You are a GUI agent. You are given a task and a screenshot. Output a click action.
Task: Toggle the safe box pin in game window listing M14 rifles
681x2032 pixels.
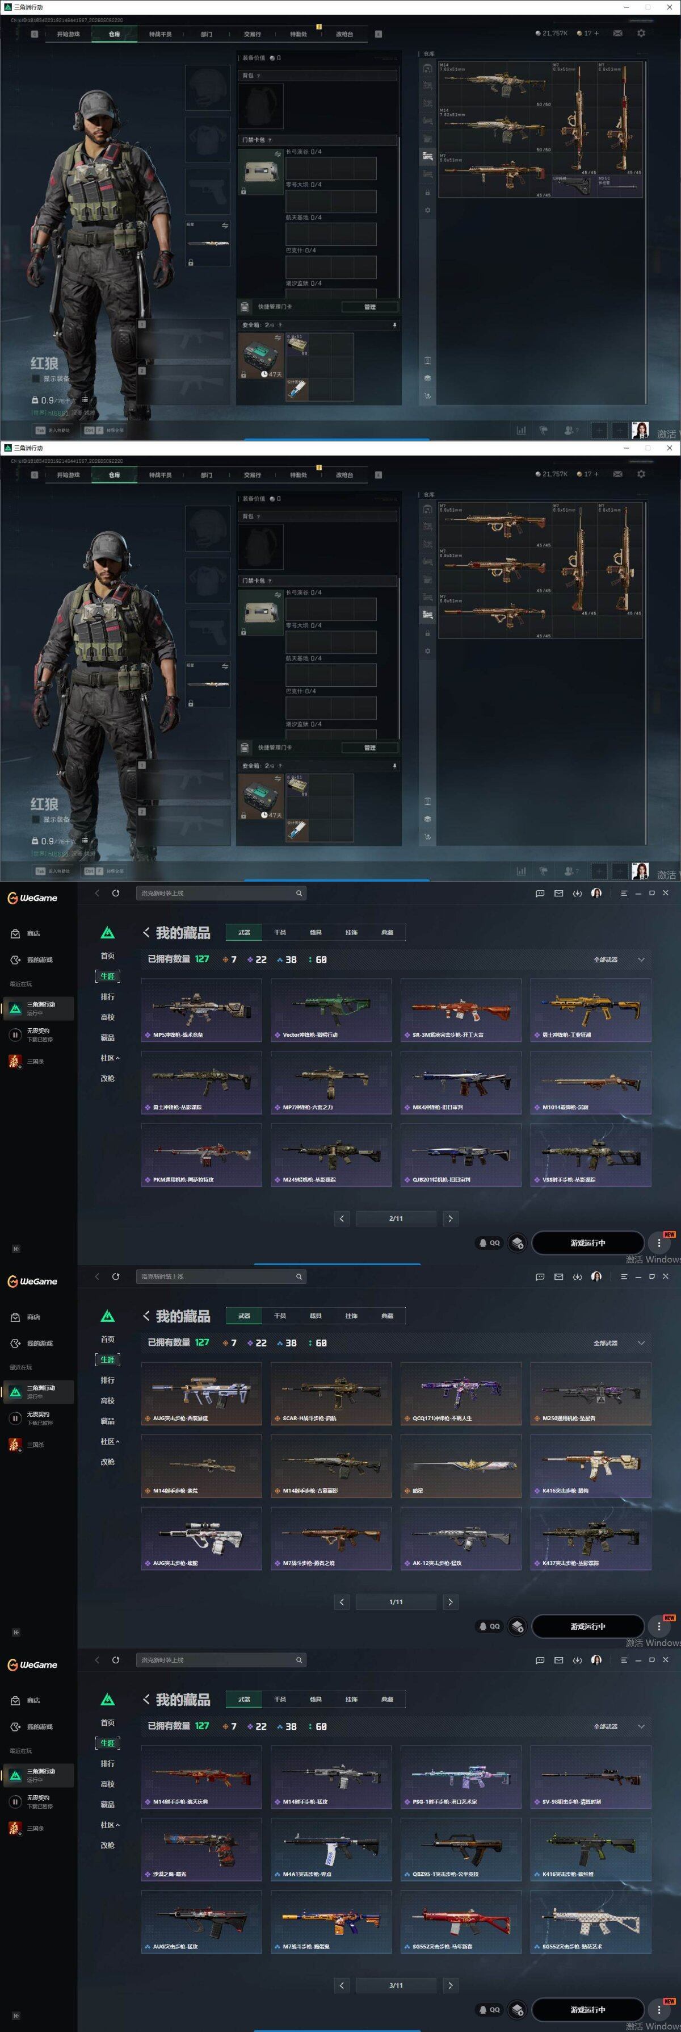point(394,324)
